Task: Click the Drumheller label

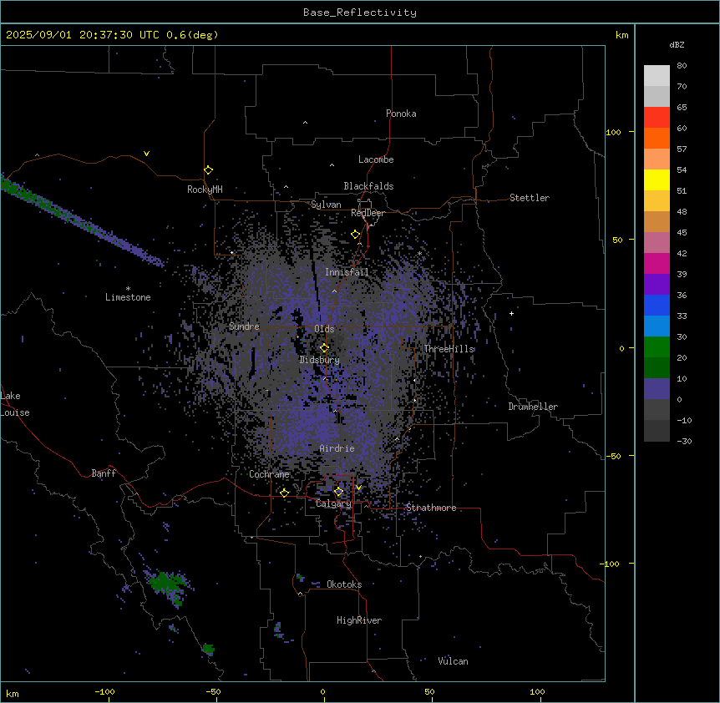Action: coord(533,407)
